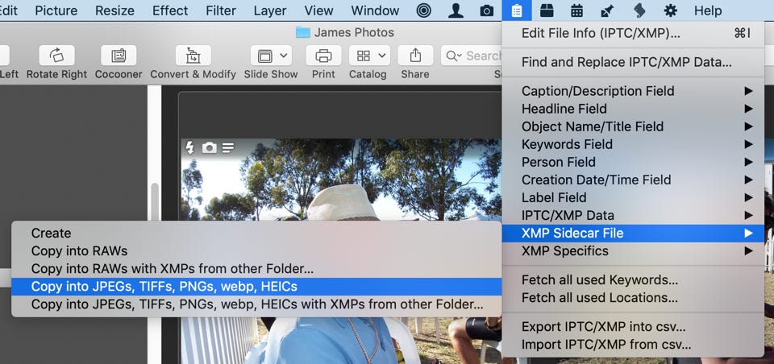Click the Convert & Modify icon
The image size is (774, 364).
click(x=193, y=56)
